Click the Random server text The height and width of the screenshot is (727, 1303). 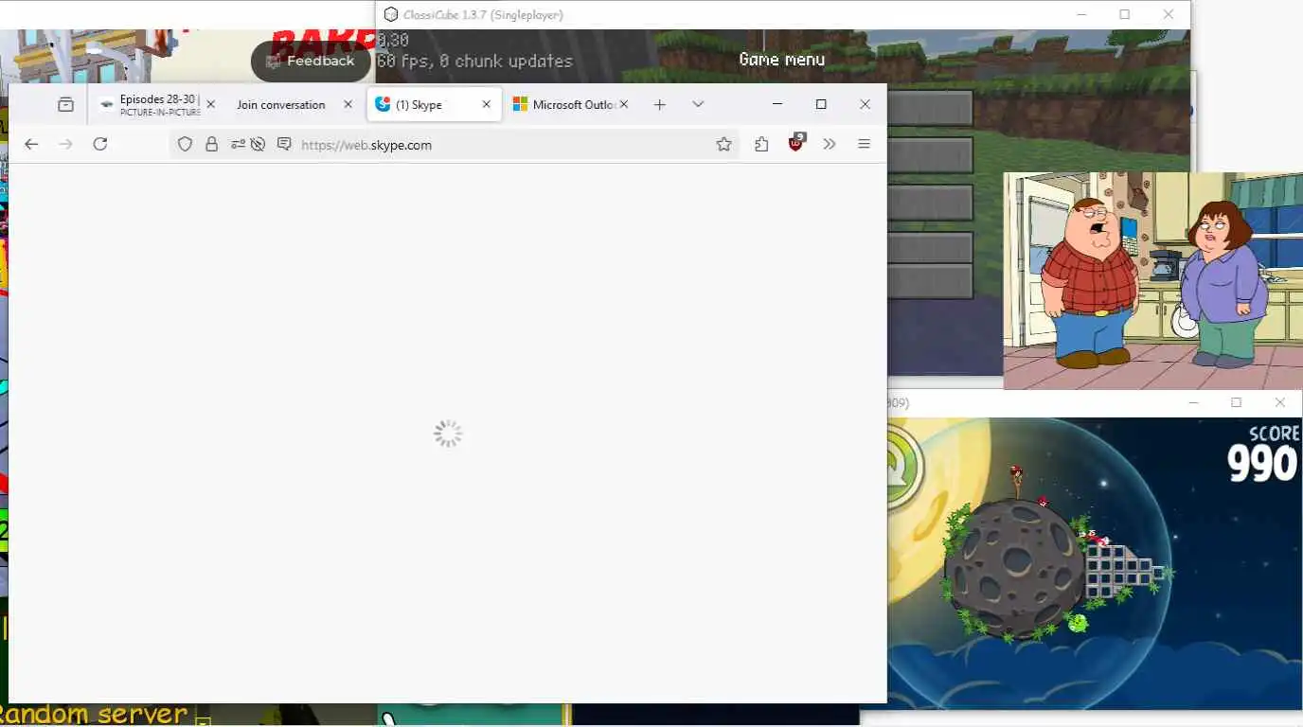[x=94, y=714]
